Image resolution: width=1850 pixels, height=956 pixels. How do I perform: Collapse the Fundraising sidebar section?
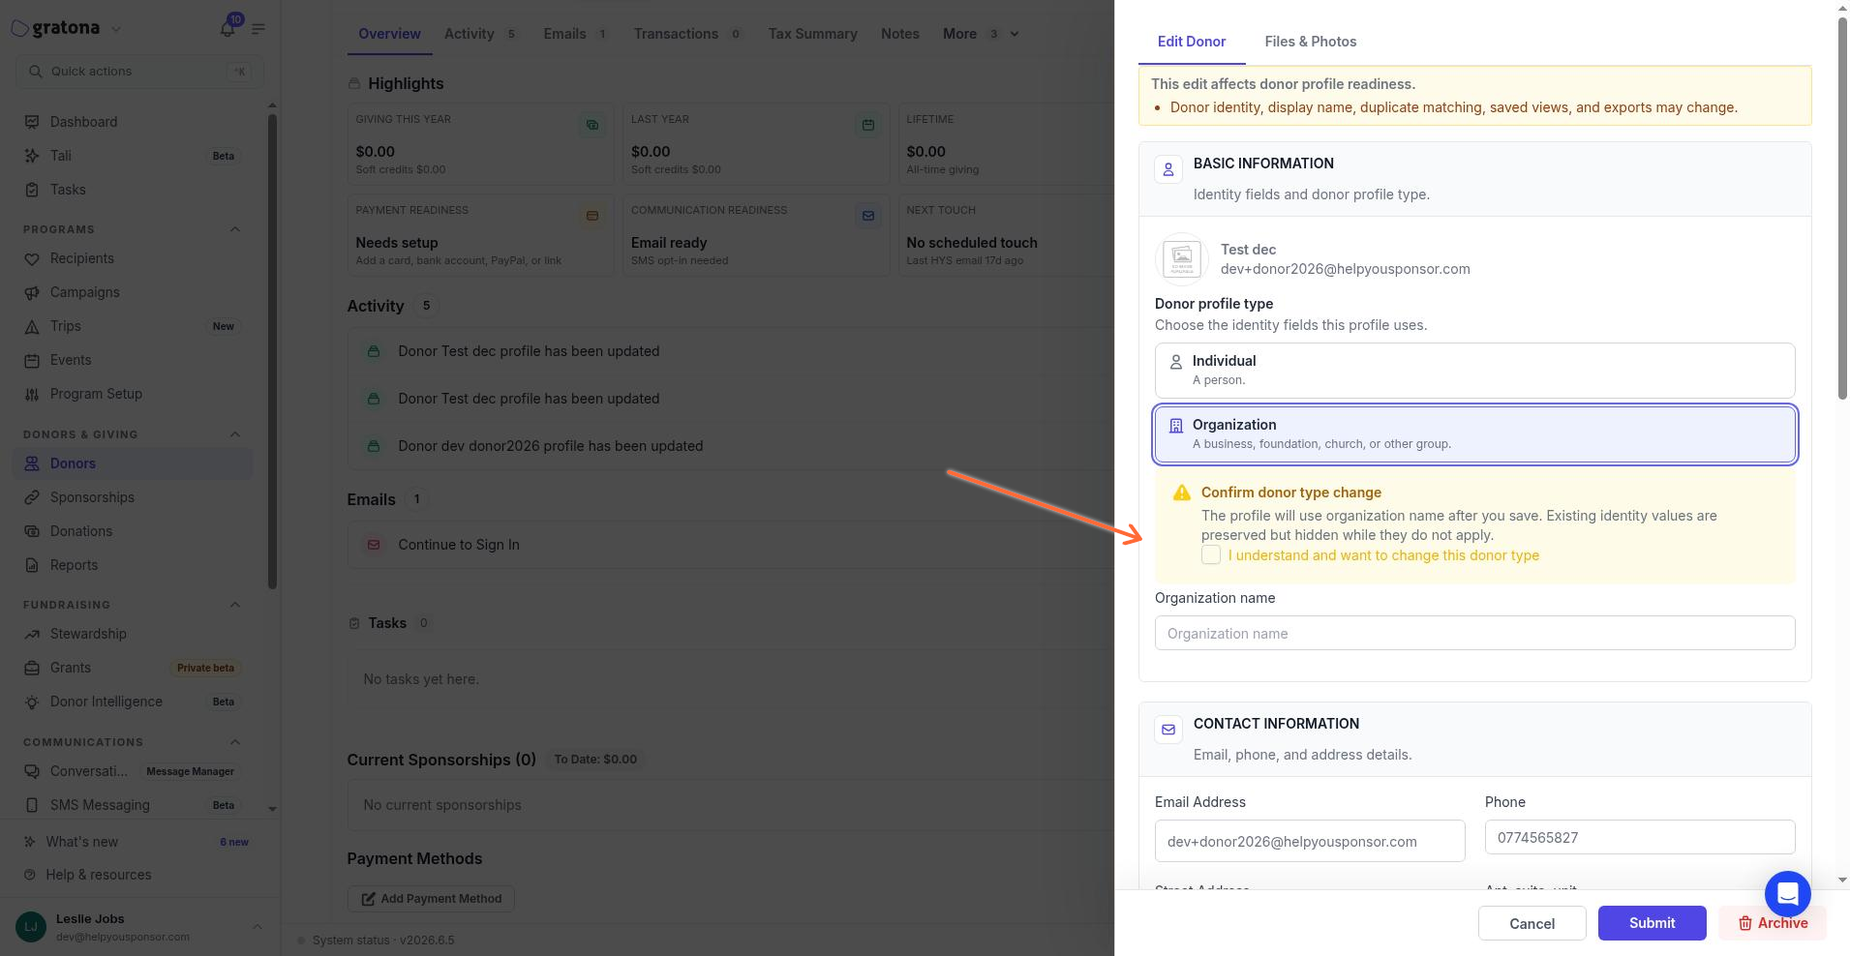coord(234,605)
